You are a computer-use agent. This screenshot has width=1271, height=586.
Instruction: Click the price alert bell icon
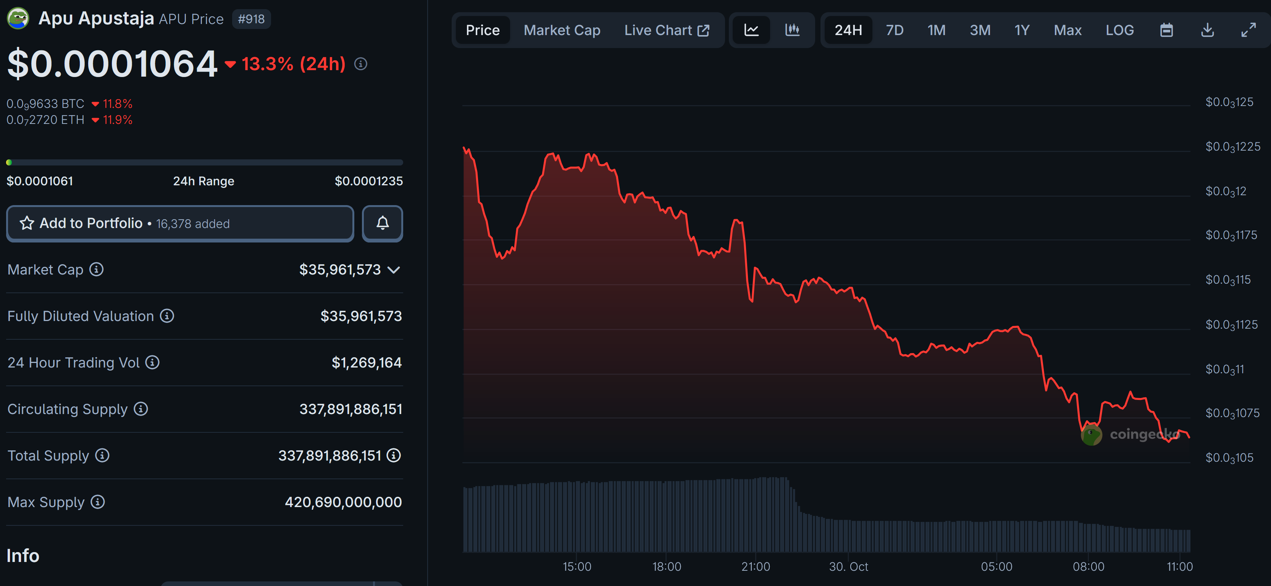pyautogui.click(x=383, y=223)
